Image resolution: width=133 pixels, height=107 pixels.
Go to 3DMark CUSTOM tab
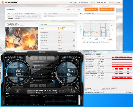tap(93, 2)
